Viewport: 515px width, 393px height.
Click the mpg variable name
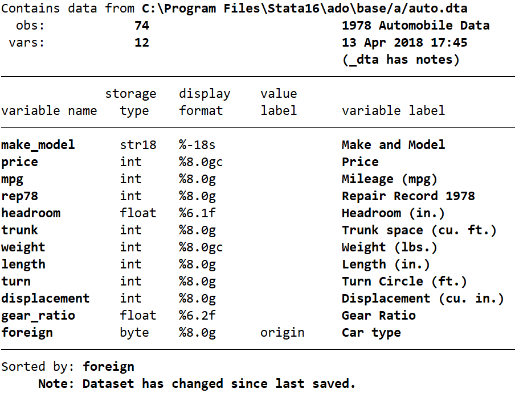12,179
